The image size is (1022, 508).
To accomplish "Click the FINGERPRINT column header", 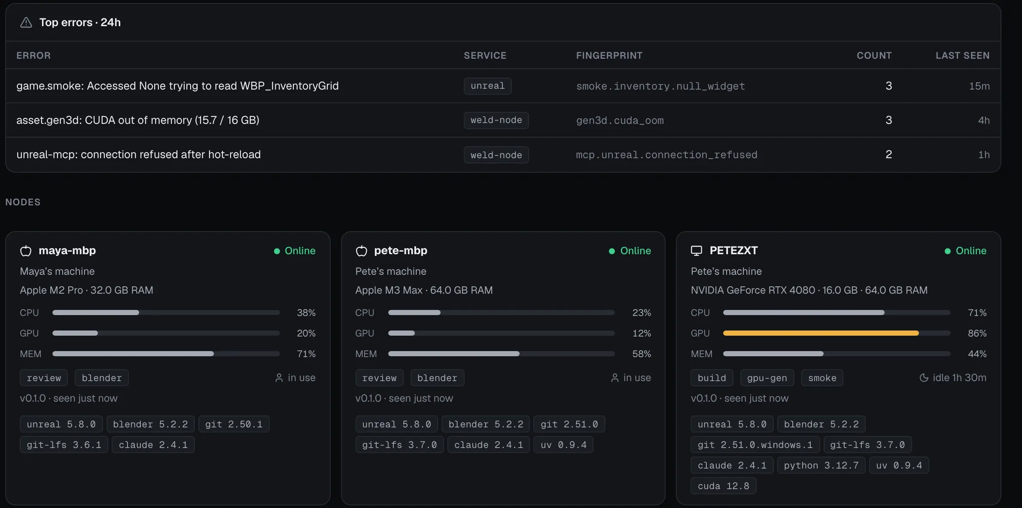I will (x=609, y=55).
